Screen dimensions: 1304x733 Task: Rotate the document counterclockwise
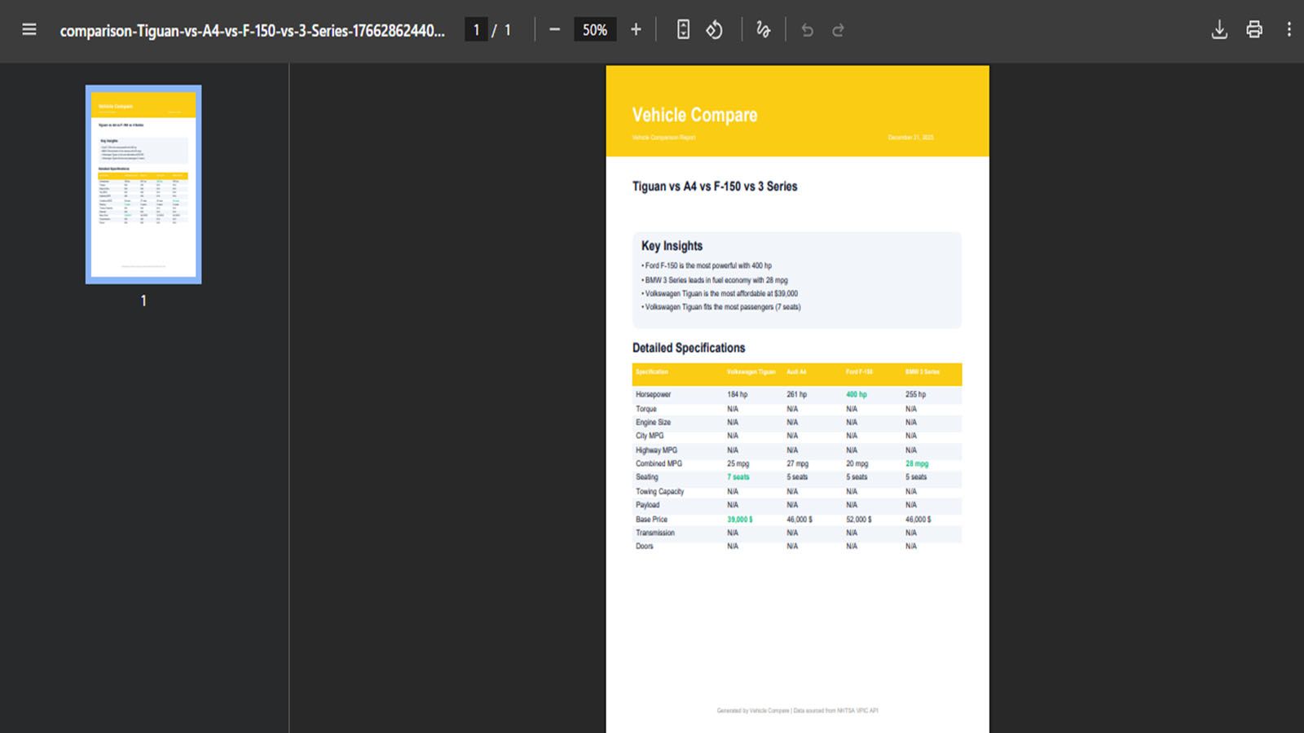pyautogui.click(x=714, y=30)
